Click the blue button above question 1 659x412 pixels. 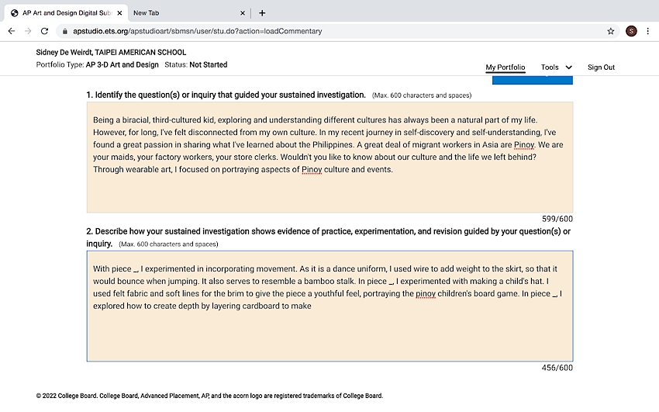[x=532, y=81]
